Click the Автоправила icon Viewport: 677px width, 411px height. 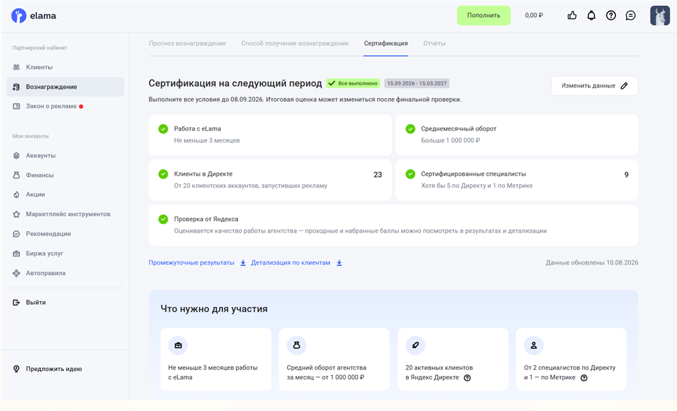click(16, 273)
